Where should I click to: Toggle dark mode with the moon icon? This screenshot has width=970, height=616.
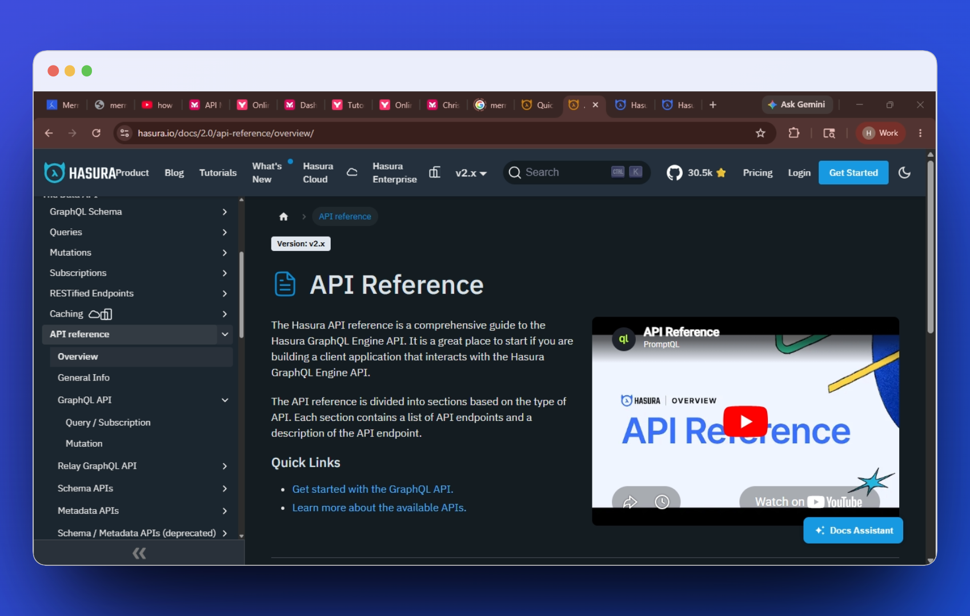[904, 172]
